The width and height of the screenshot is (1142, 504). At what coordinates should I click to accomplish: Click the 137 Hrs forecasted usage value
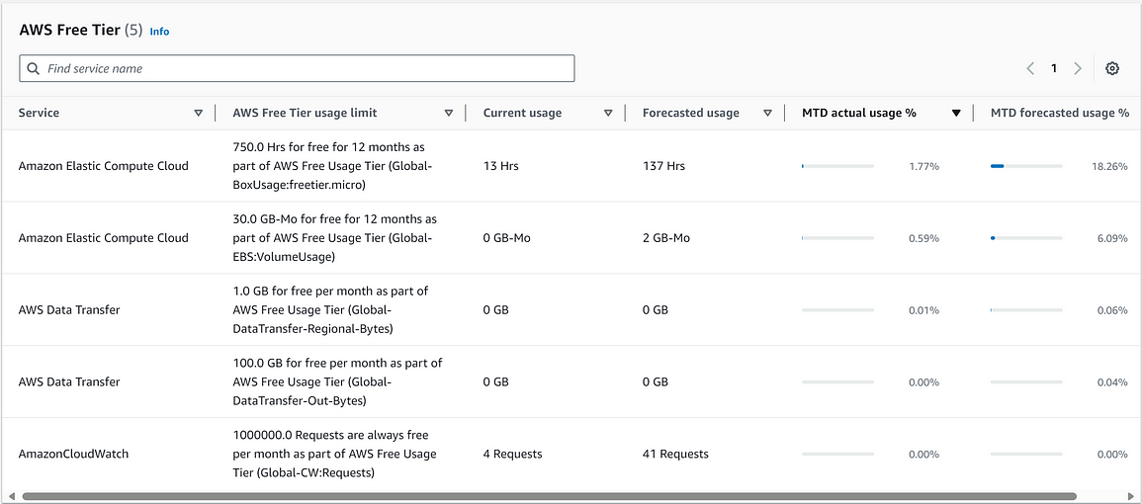click(663, 166)
